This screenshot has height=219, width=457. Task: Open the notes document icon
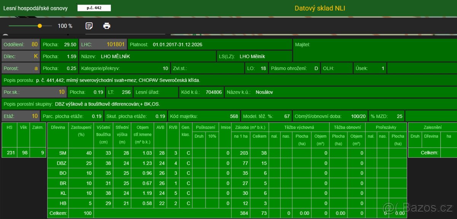click(x=89, y=26)
